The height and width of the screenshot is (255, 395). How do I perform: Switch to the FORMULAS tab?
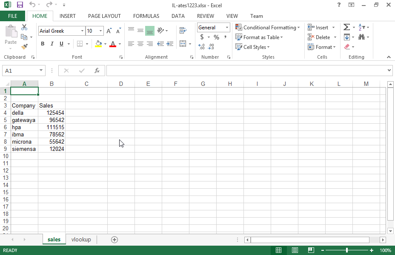(146, 16)
